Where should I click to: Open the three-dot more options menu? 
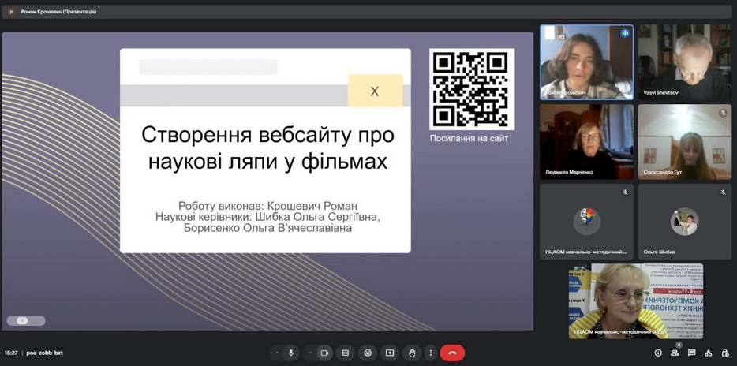(x=430, y=353)
